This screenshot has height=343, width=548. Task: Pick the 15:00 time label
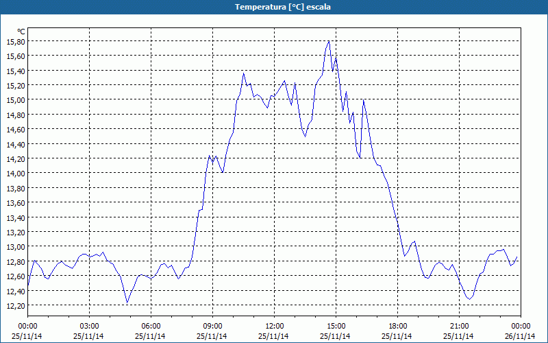click(336, 327)
